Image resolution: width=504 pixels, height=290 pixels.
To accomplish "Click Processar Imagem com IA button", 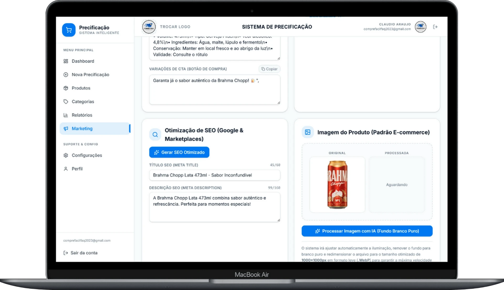I will click(367, 231).
